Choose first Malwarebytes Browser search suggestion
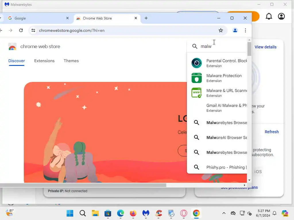 coord(217,123)
